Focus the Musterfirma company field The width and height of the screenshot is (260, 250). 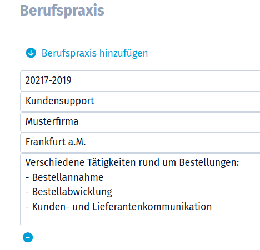140,122
